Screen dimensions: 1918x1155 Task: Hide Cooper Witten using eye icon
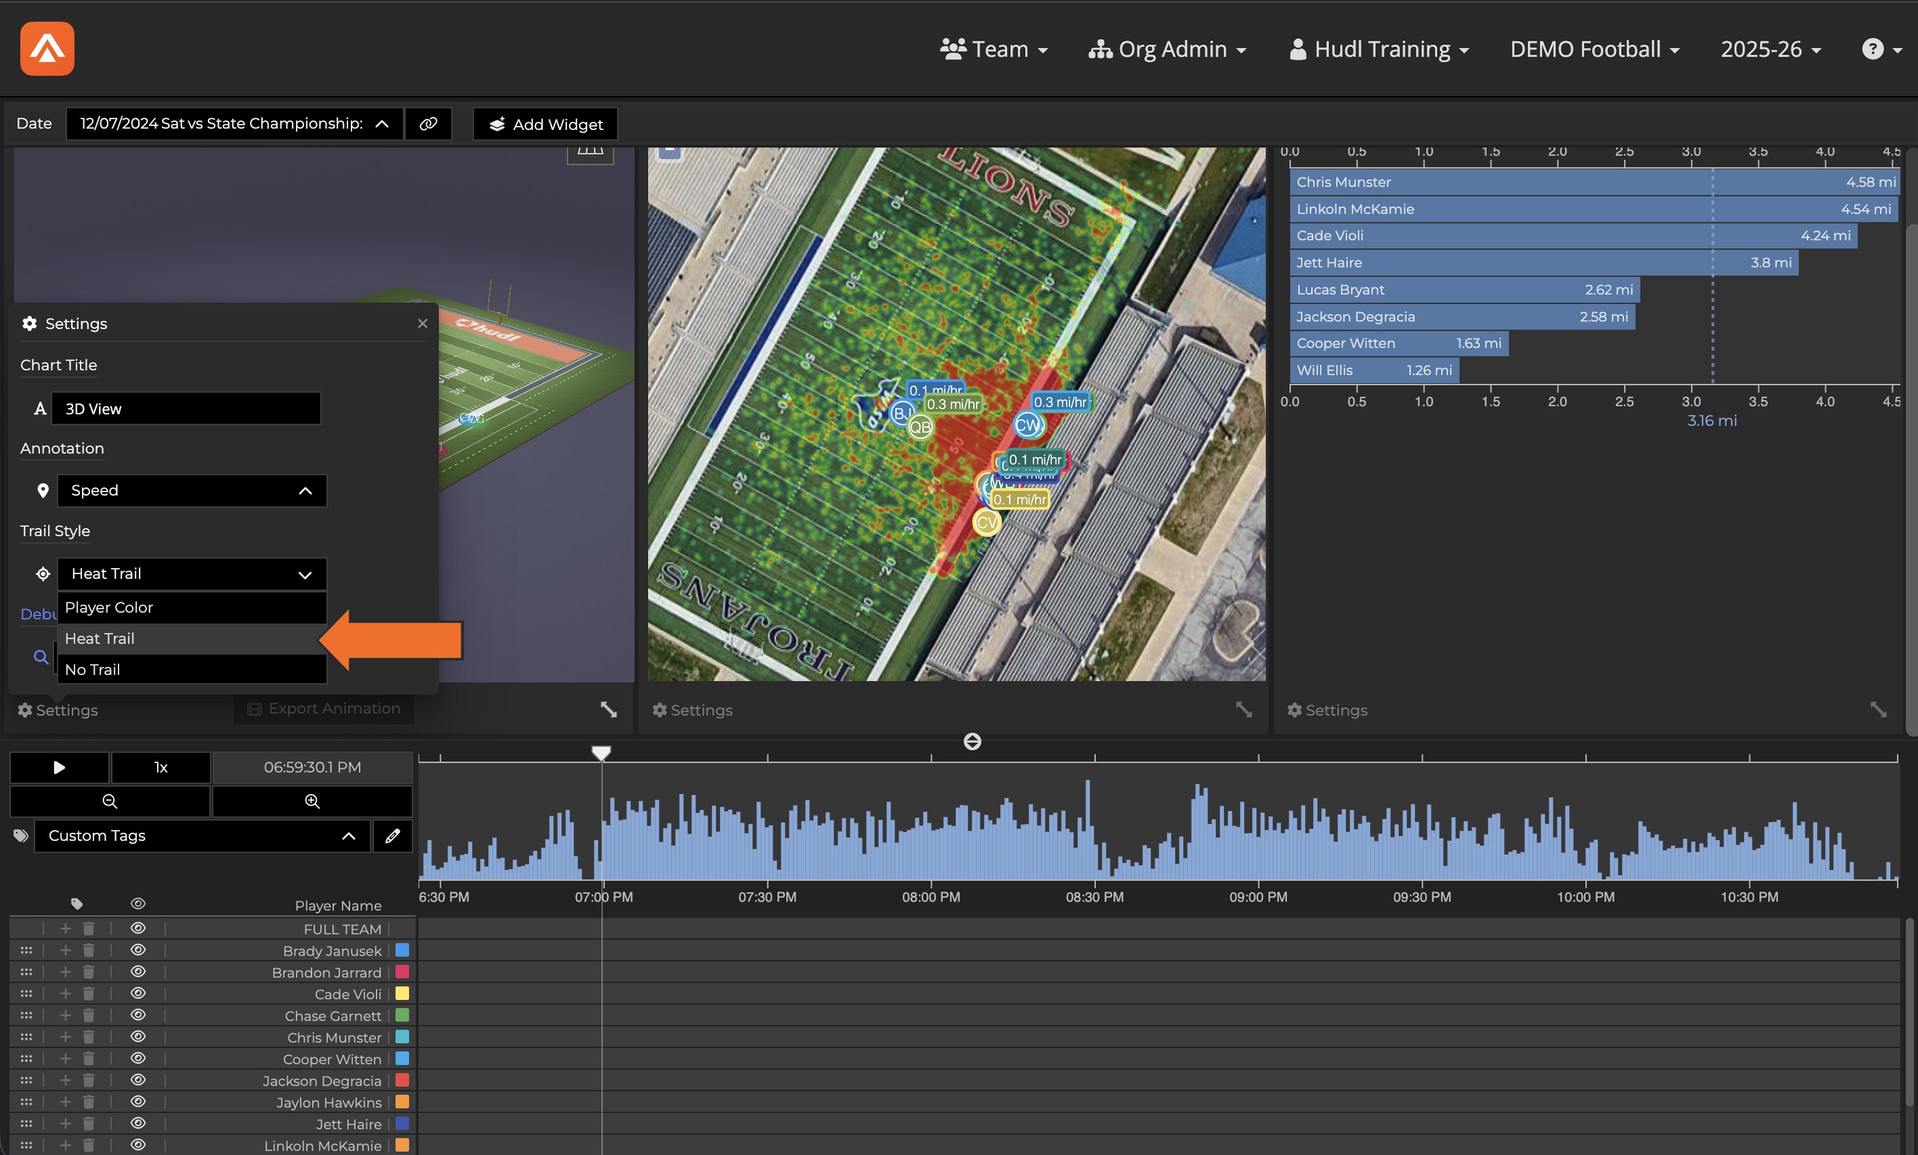[x=137, y=1060]
